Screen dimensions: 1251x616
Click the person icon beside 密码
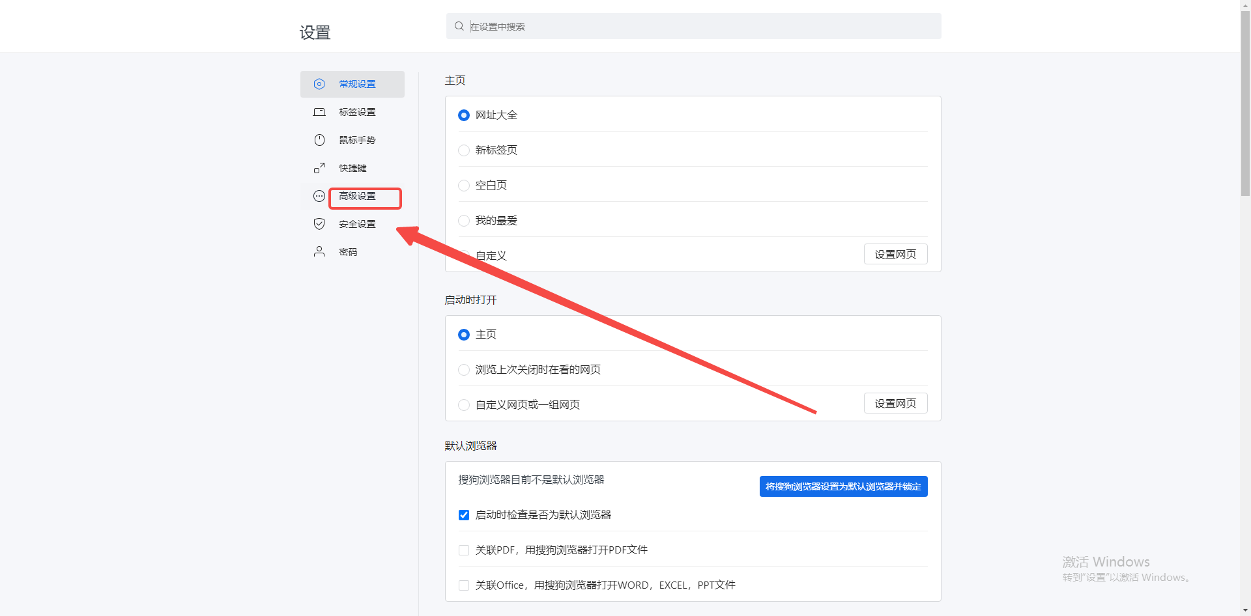click(x=319, y=251)
